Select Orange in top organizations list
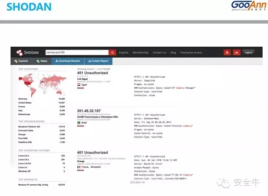This screenshot has height=196, width=268. tap(42, 134)
